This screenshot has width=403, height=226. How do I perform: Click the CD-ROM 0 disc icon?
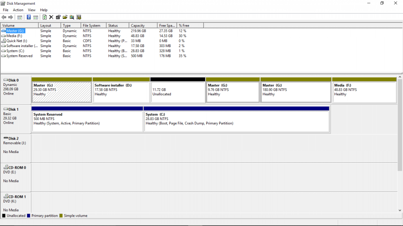point(6,167)
